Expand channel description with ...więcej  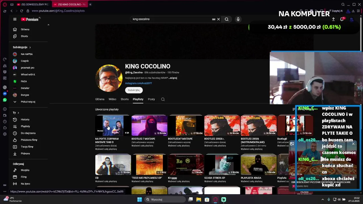173,78
